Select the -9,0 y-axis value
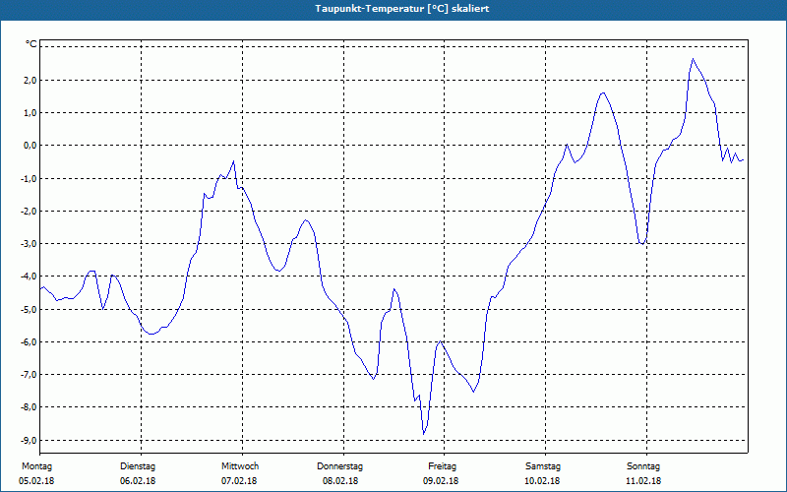 pyautogui.click(x=27, y=440)
